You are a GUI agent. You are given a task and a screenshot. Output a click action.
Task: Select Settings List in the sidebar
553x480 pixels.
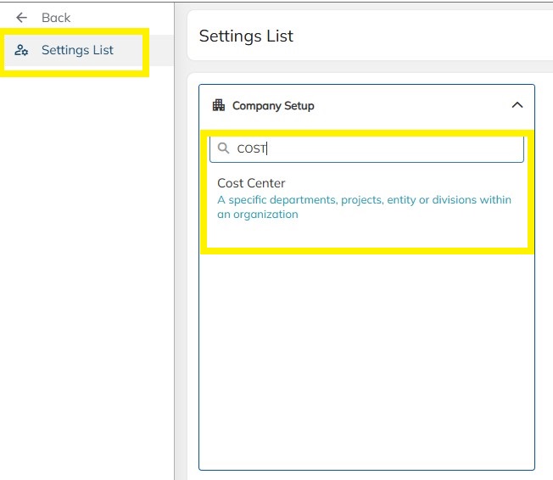tap(77, 50)
